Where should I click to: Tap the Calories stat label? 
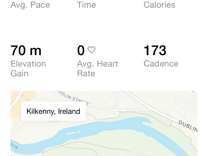159,5
